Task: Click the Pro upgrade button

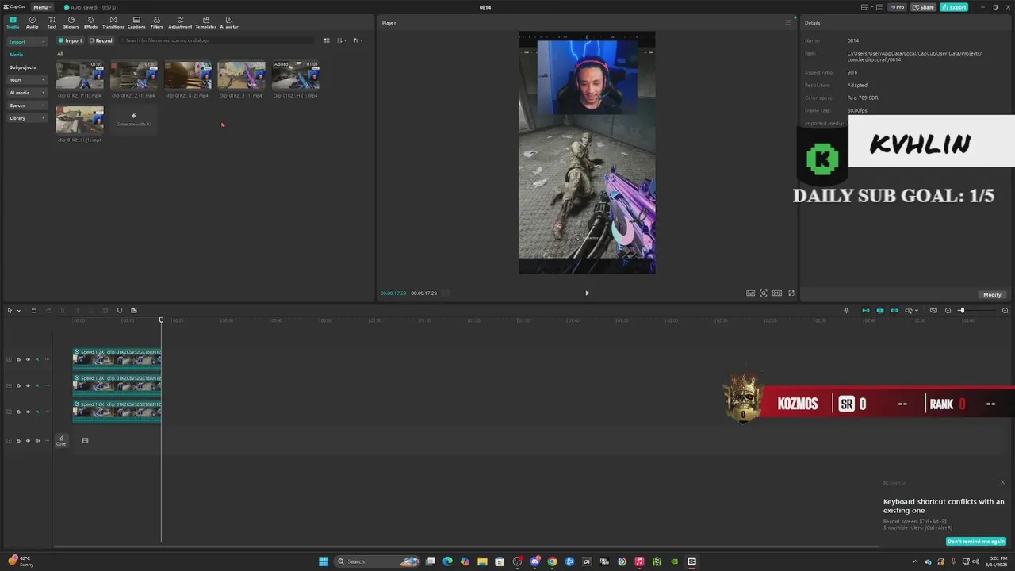Action: click(898, 7)
